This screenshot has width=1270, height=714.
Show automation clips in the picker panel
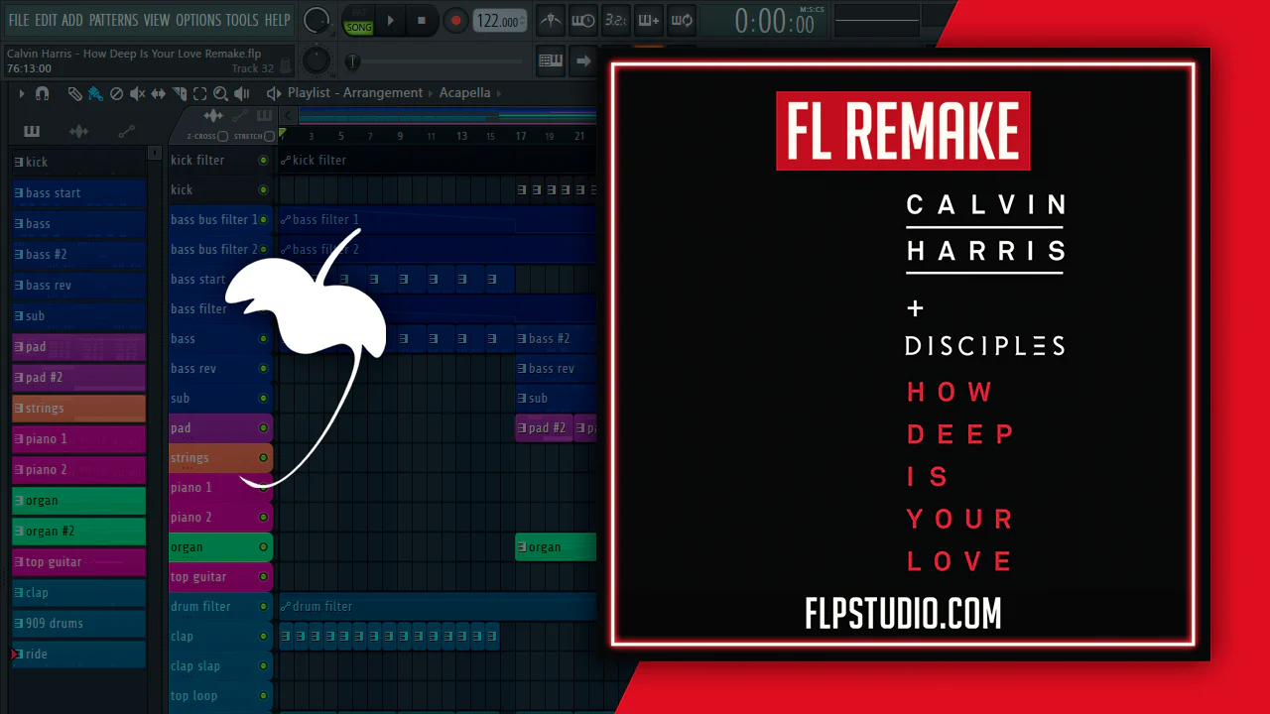126,131
